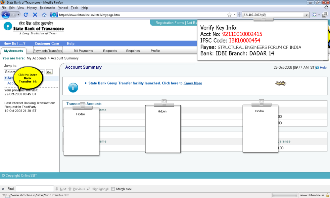
Task: Open the Jump to select dropdown
Action: (42, 72)
